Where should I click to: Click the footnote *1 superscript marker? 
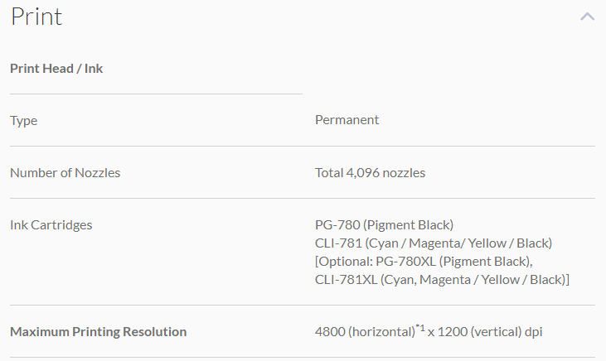[x=419, y=327]
